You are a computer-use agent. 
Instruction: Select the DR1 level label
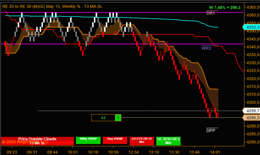point(210,13)
